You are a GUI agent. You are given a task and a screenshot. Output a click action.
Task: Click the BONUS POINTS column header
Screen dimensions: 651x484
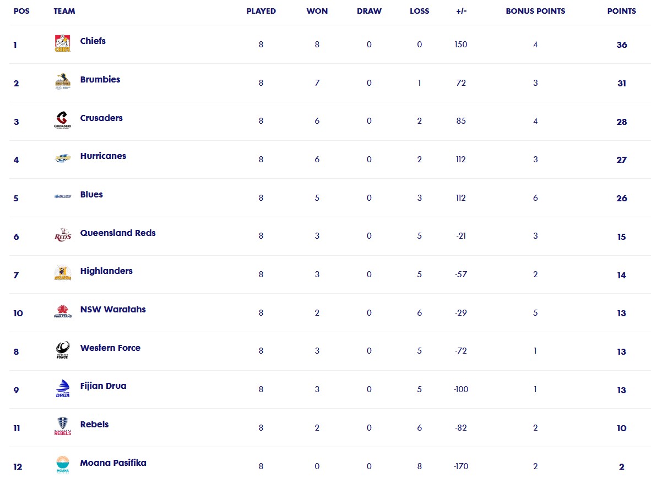pos(535,11)
